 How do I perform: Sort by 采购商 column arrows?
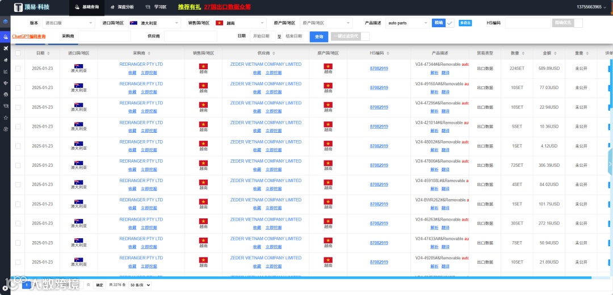pos(149,53)
